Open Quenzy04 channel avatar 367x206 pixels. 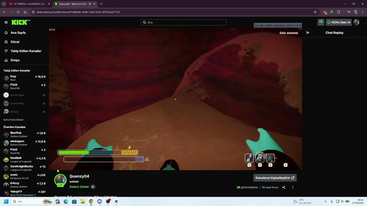click(60, 180)
